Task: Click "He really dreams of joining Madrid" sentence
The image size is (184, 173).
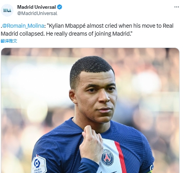Action: (88, 34)
